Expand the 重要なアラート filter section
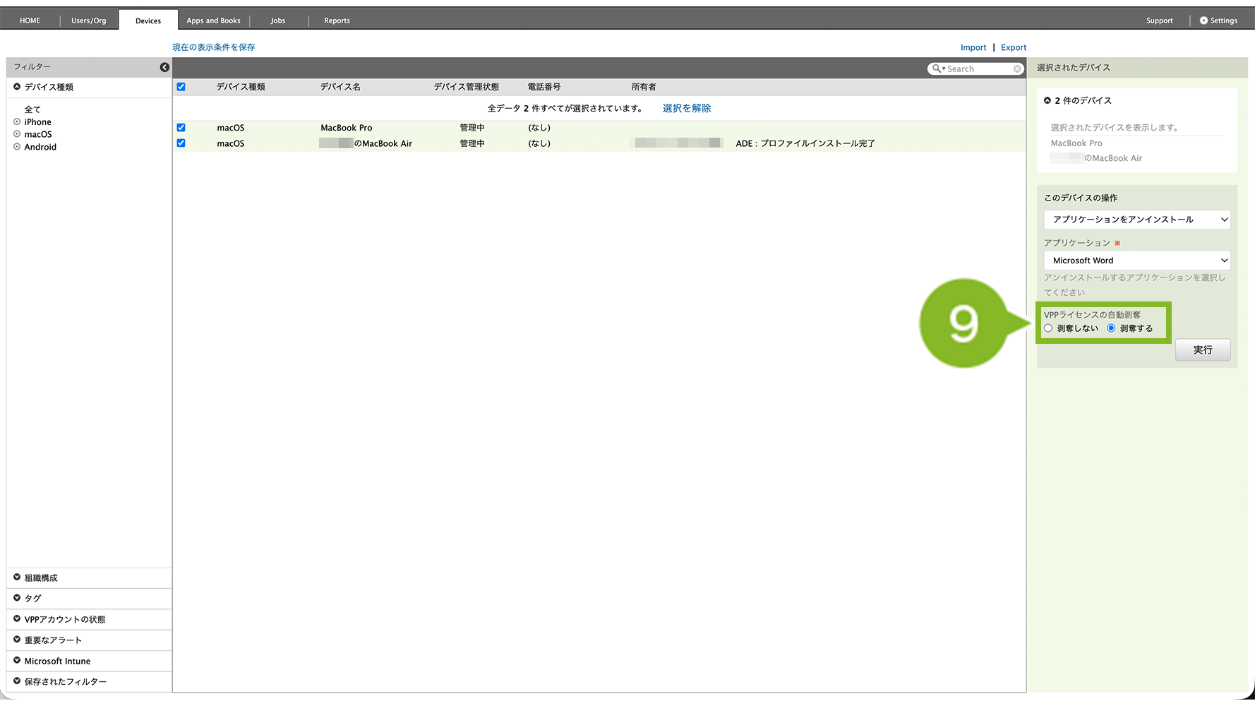The height and width of the screenshot is (706, 1255). [x=17, y=640]
